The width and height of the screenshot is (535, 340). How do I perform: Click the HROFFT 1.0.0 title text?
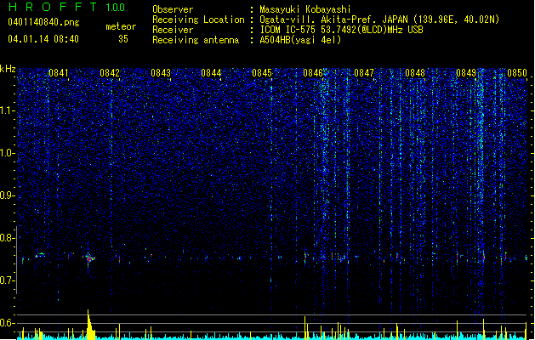tap(67, 7)
